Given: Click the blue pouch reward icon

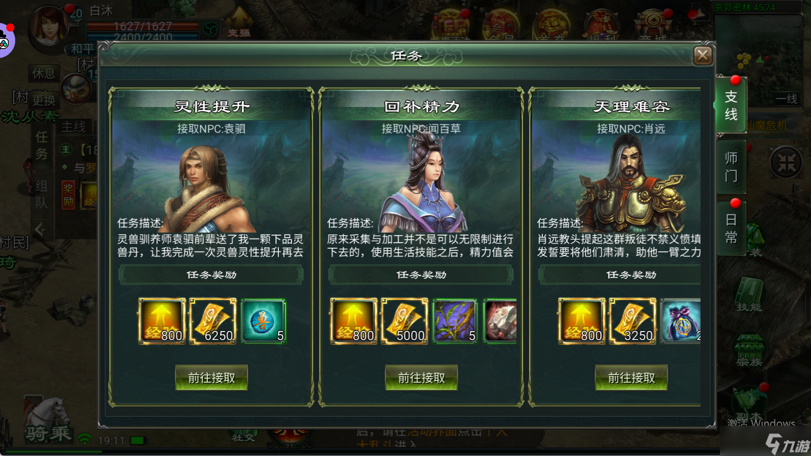Looking at the screenshot, I should pyautogui.click(x=681, y=321).
